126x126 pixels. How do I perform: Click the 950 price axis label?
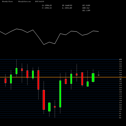120,113
